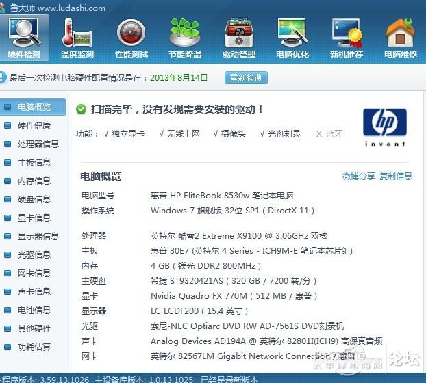Open 硬盘信息 in the sidebar
426x383 pixels.
pyautogui.click(x=34, y=200)
